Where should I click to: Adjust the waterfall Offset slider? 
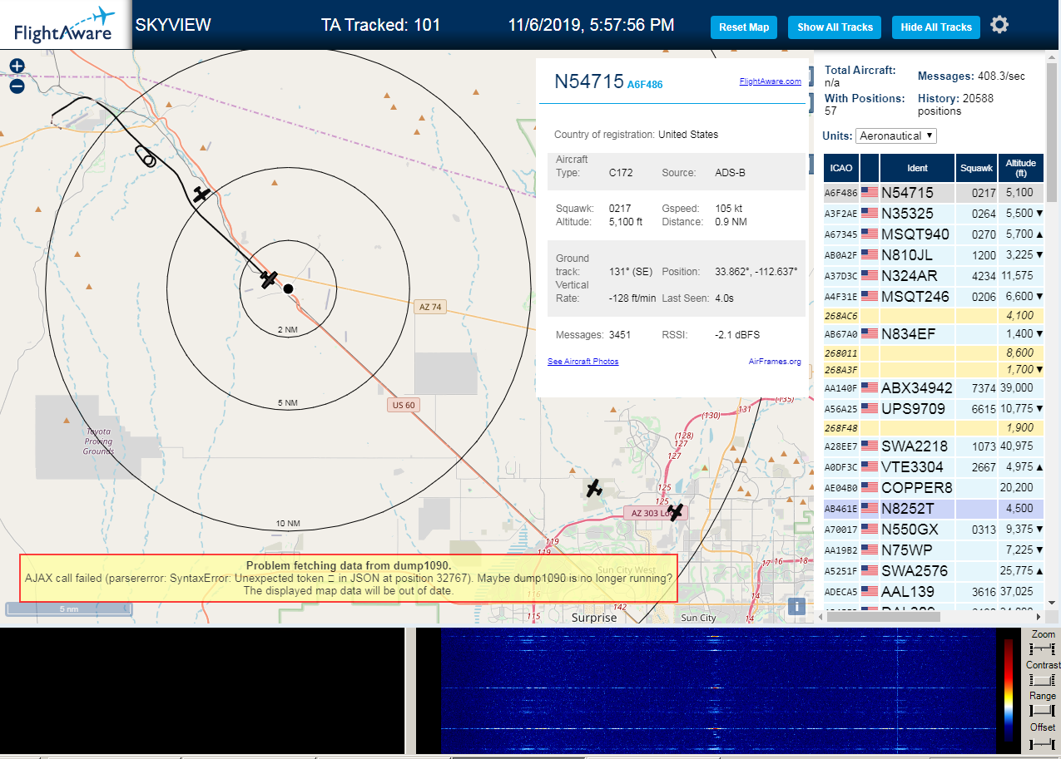click(x=1042, y=743)
